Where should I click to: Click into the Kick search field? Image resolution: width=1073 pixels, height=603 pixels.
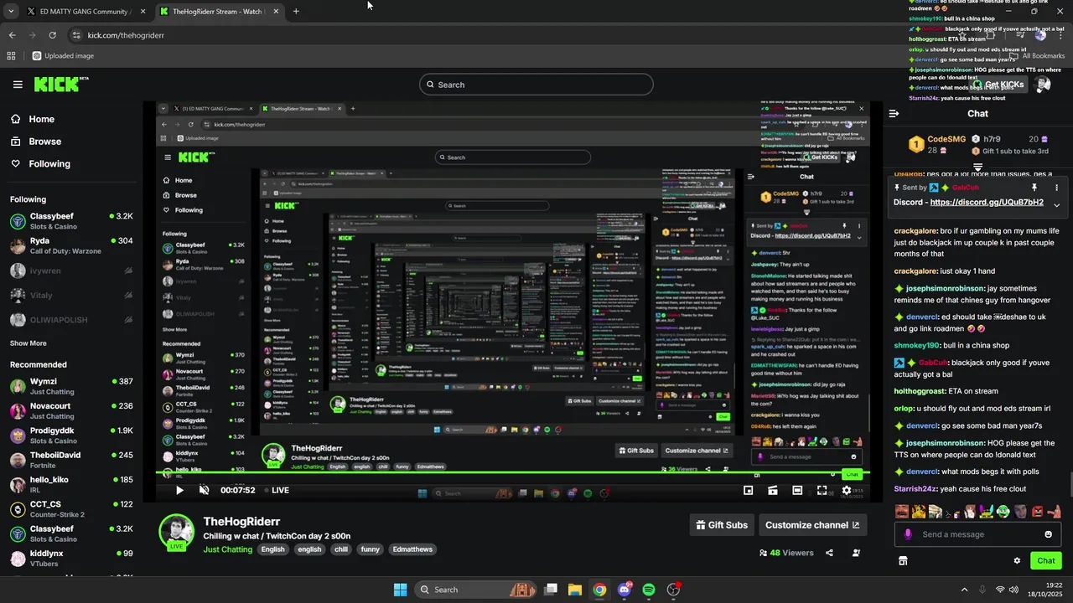(x=536, y=85)
